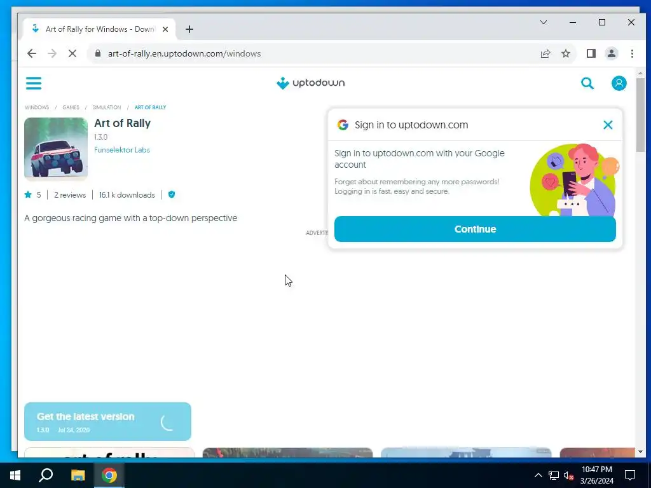Open the Funselektor Labs developer link

pos(121,150)
